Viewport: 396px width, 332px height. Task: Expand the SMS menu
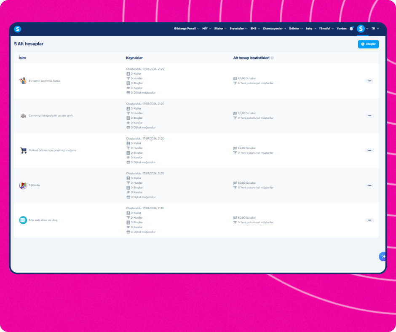(255, 29)
